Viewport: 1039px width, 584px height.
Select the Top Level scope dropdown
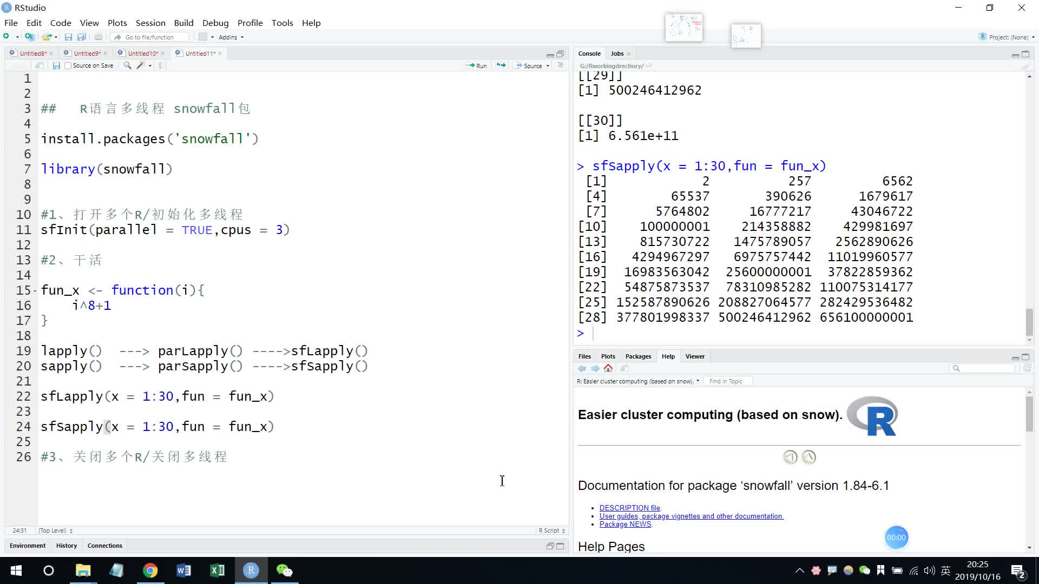[x=56, y=530]
